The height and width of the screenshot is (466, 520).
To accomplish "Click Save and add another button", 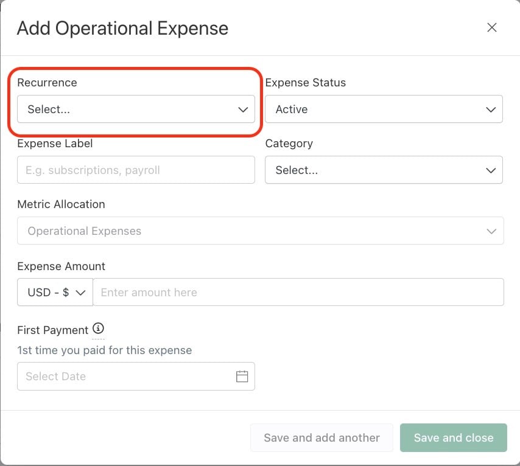I will 321,437.
